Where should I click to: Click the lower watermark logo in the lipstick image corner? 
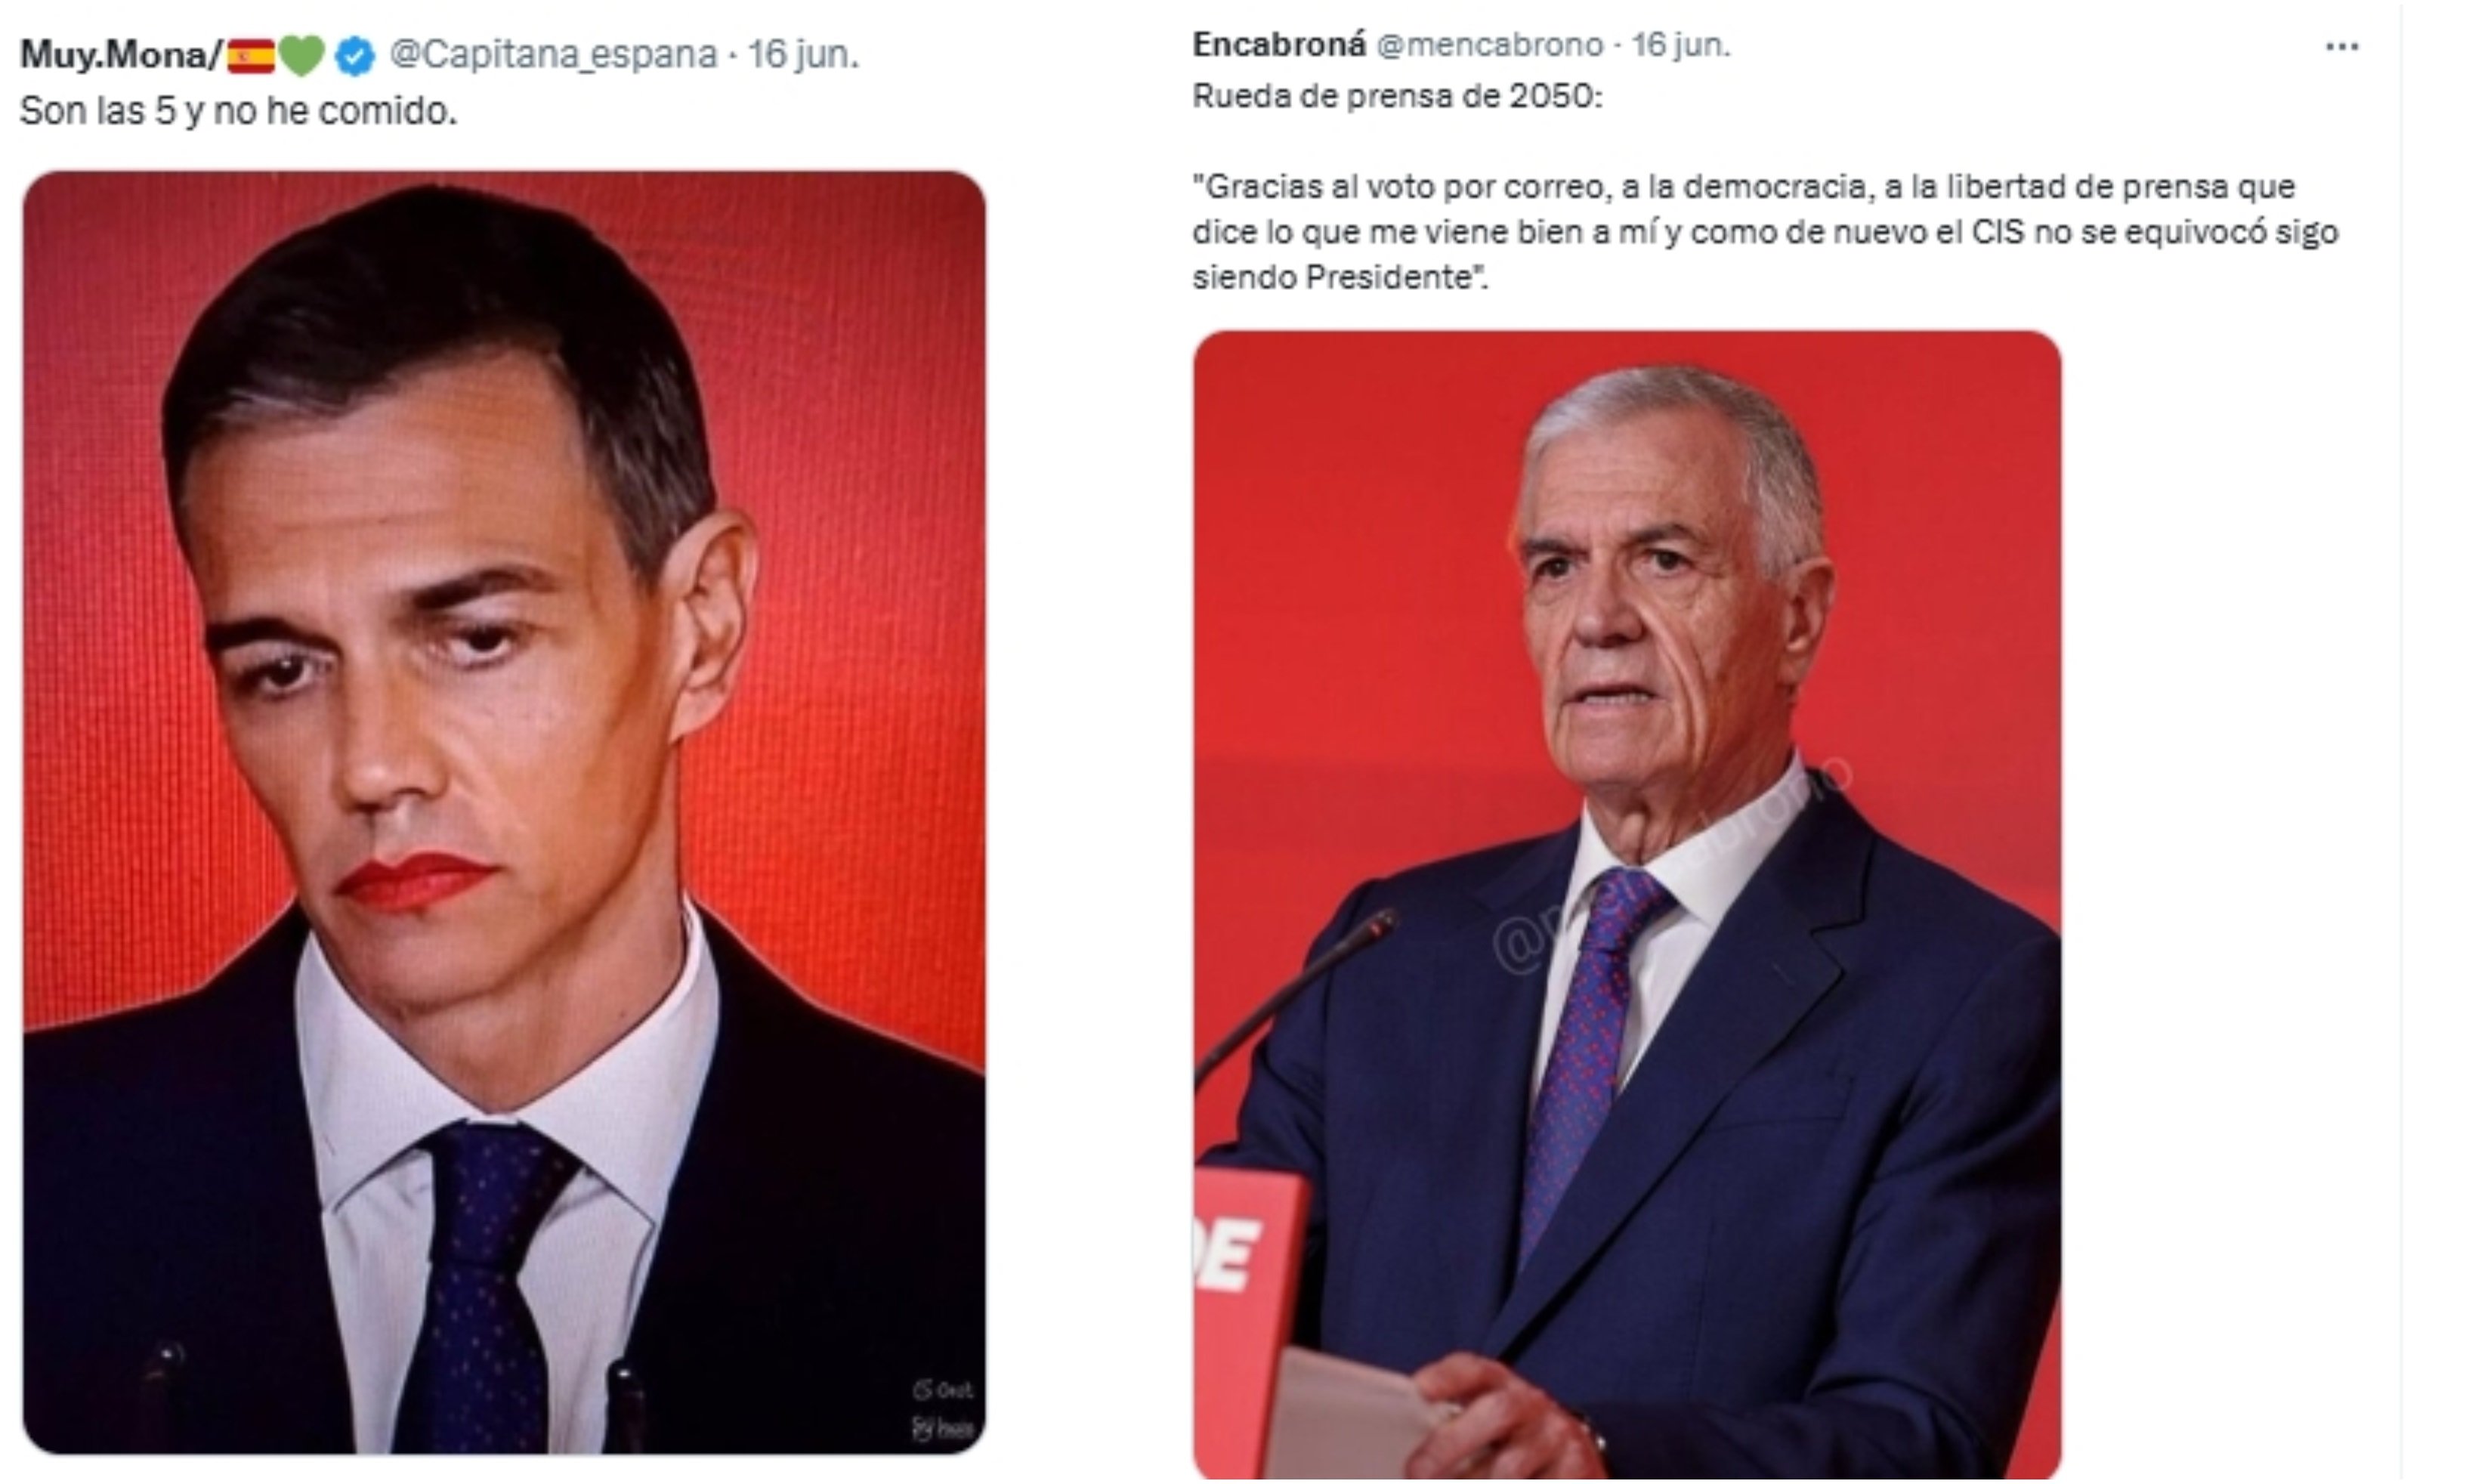click(x=943, y=1428)
